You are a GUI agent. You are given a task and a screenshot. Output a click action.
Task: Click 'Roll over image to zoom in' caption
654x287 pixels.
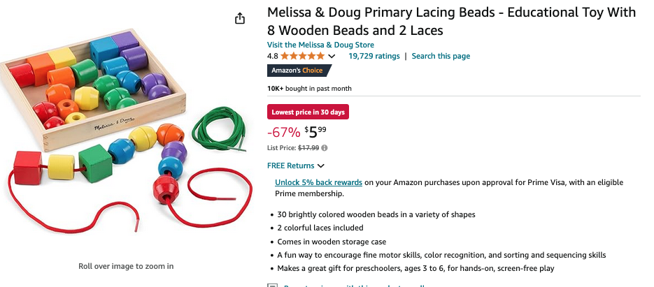(126, 266)
